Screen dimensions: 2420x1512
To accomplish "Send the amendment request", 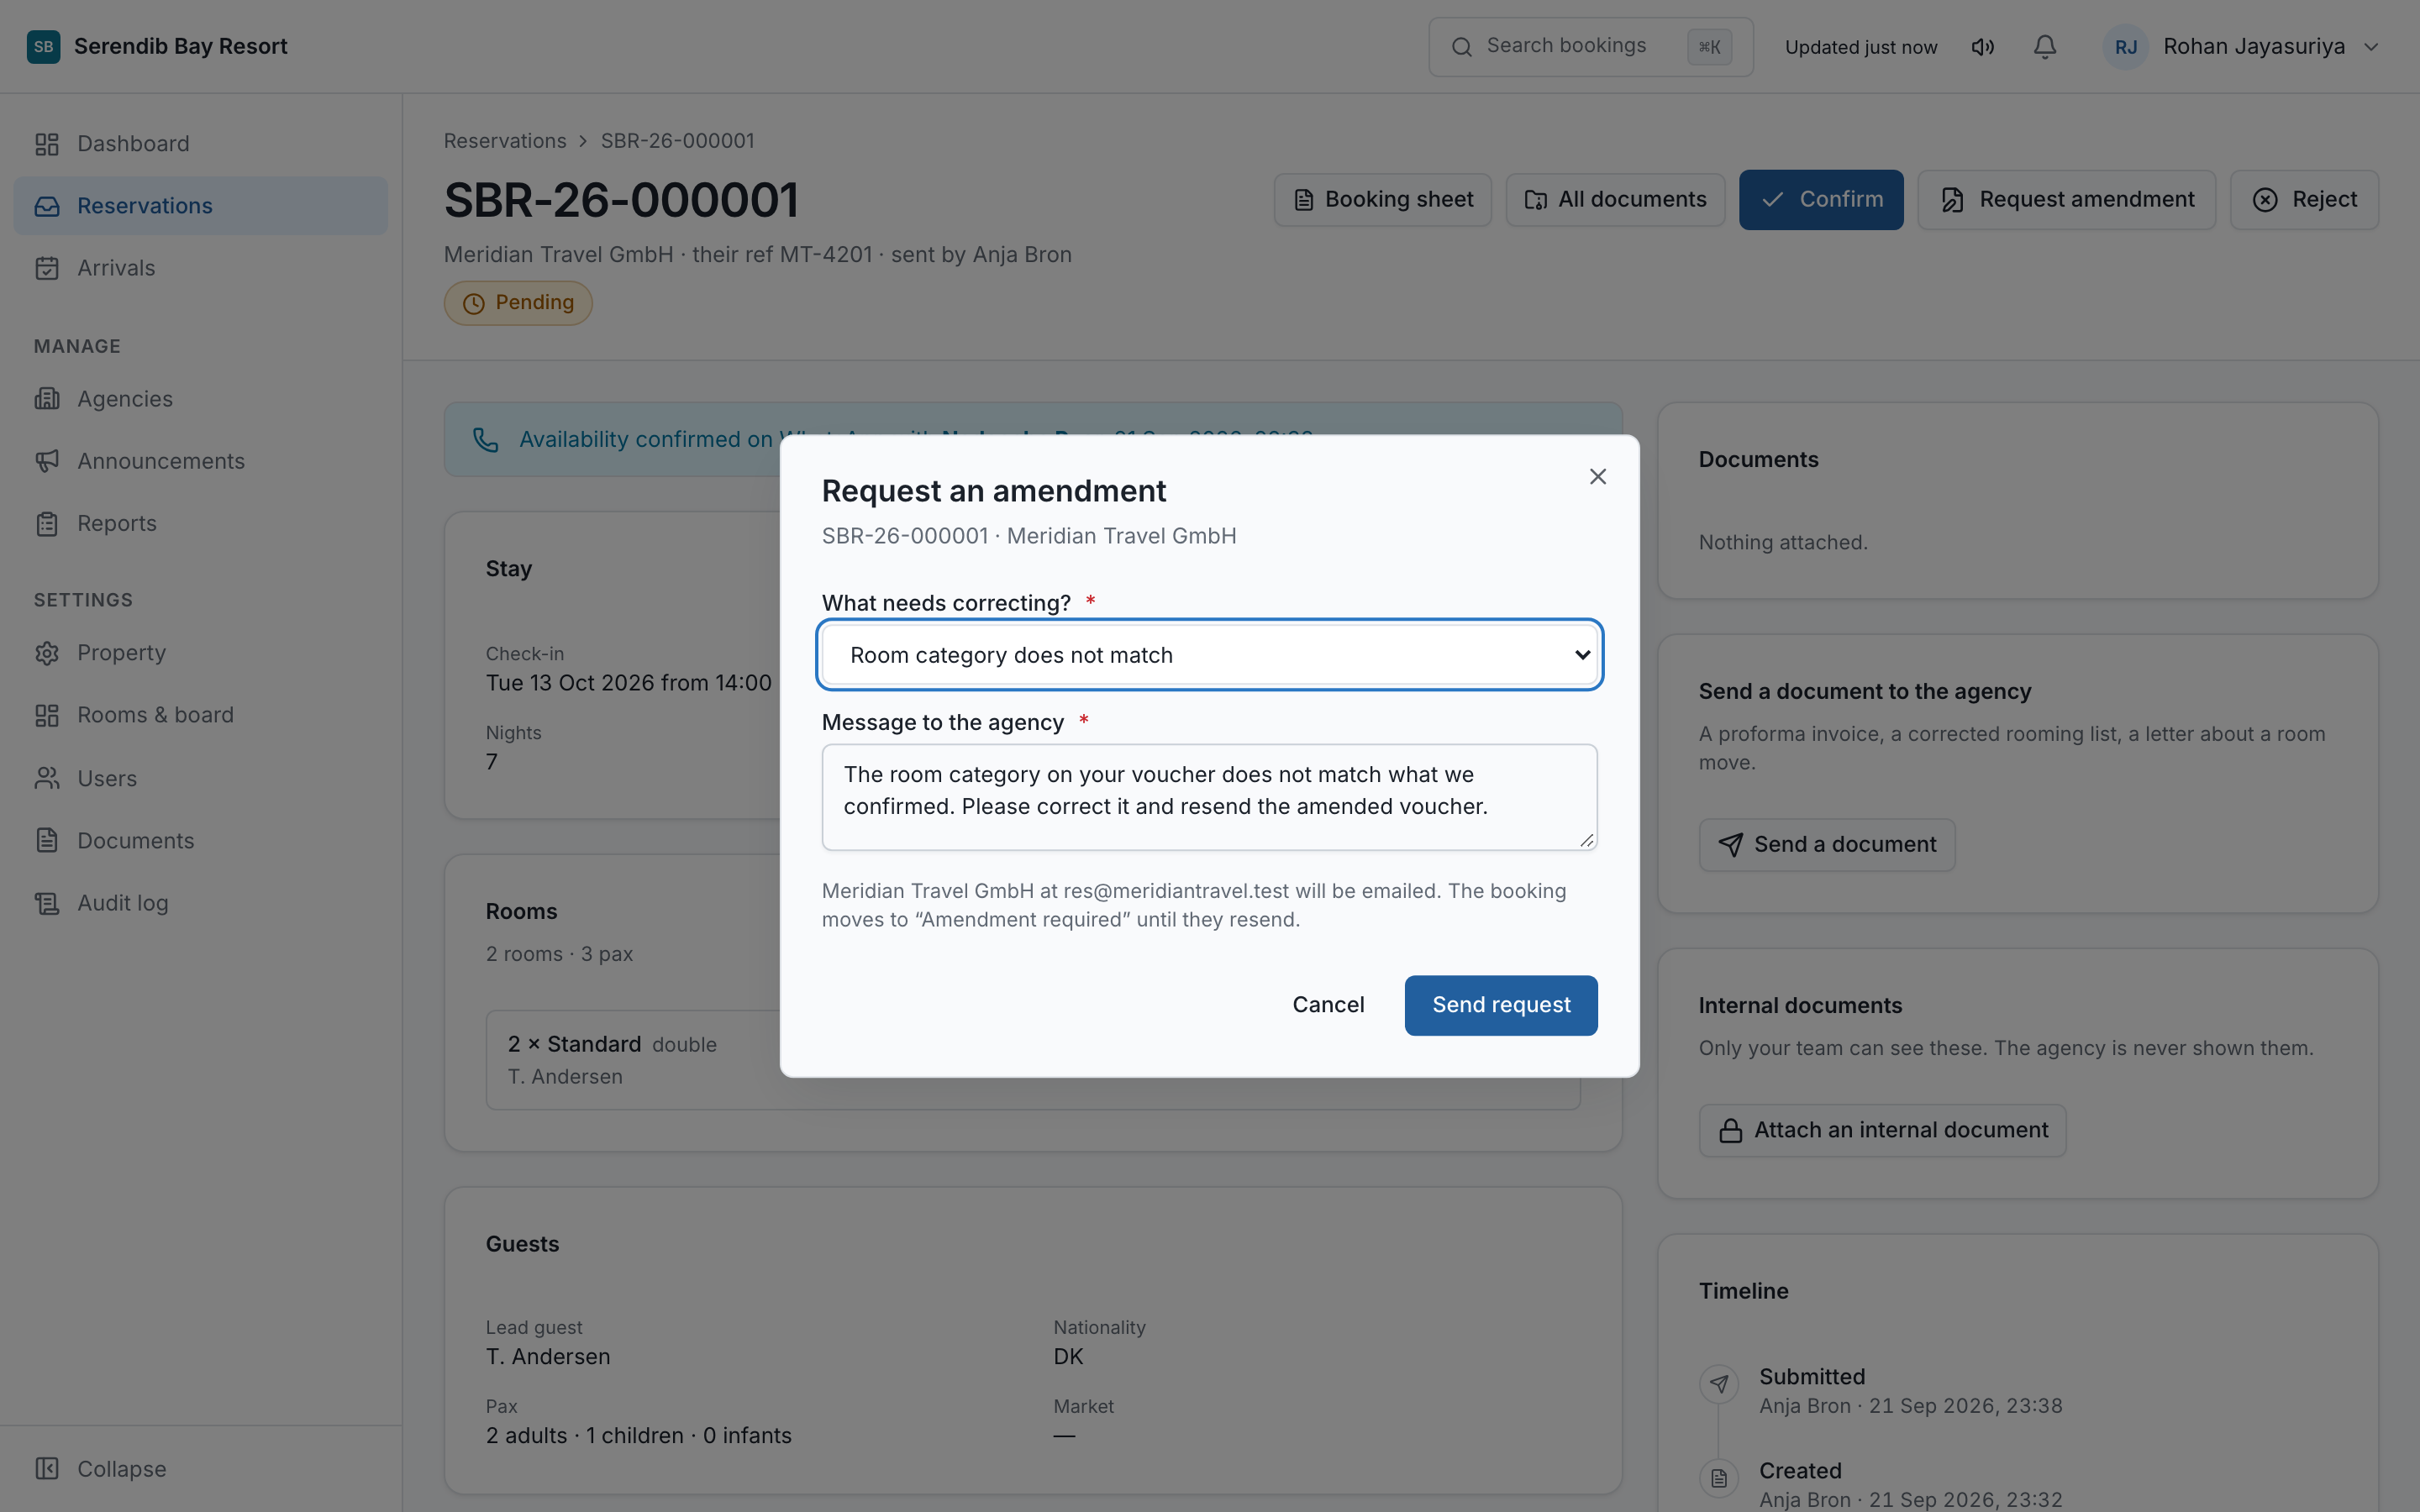I will point(1501,1005).
